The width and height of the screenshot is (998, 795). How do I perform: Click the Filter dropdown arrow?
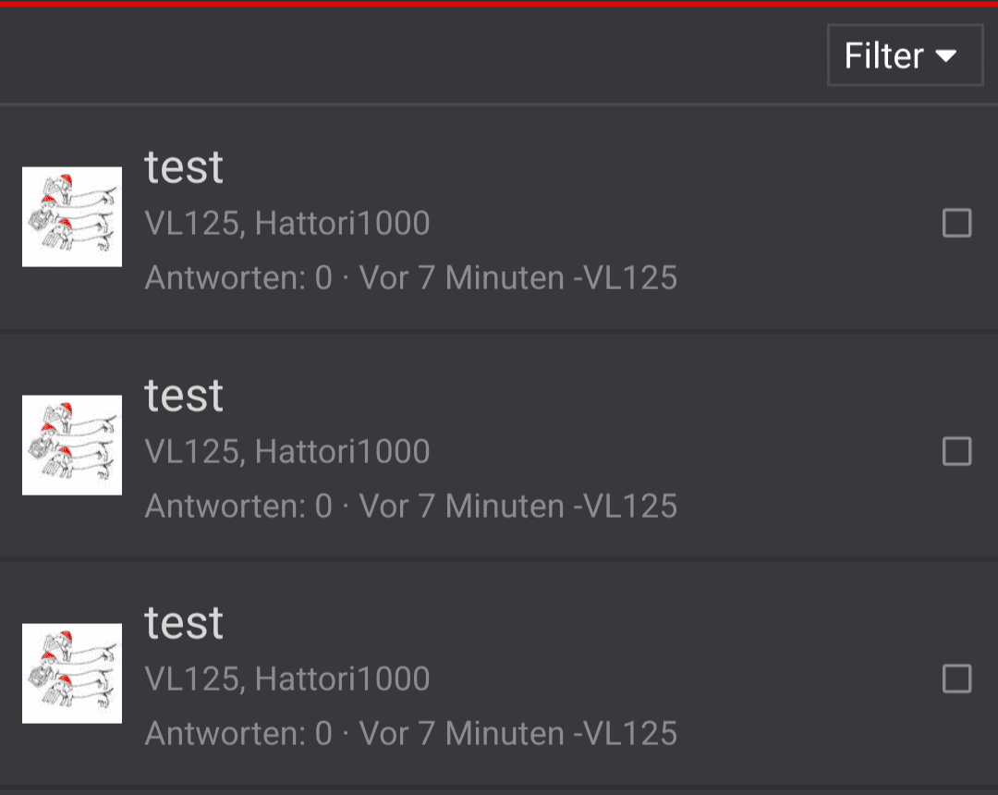tap(945, 56)
